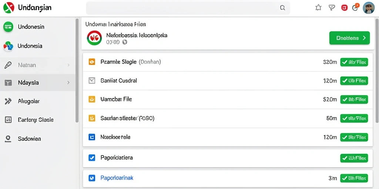This screenshot has width=379, height=189.
Task: Toggle the Paporidatiera blue checkbox
Action: pyautogui.click(x=92, y=158)
